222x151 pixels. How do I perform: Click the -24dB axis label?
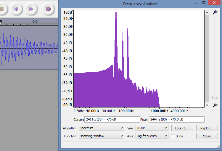(67, 19)
